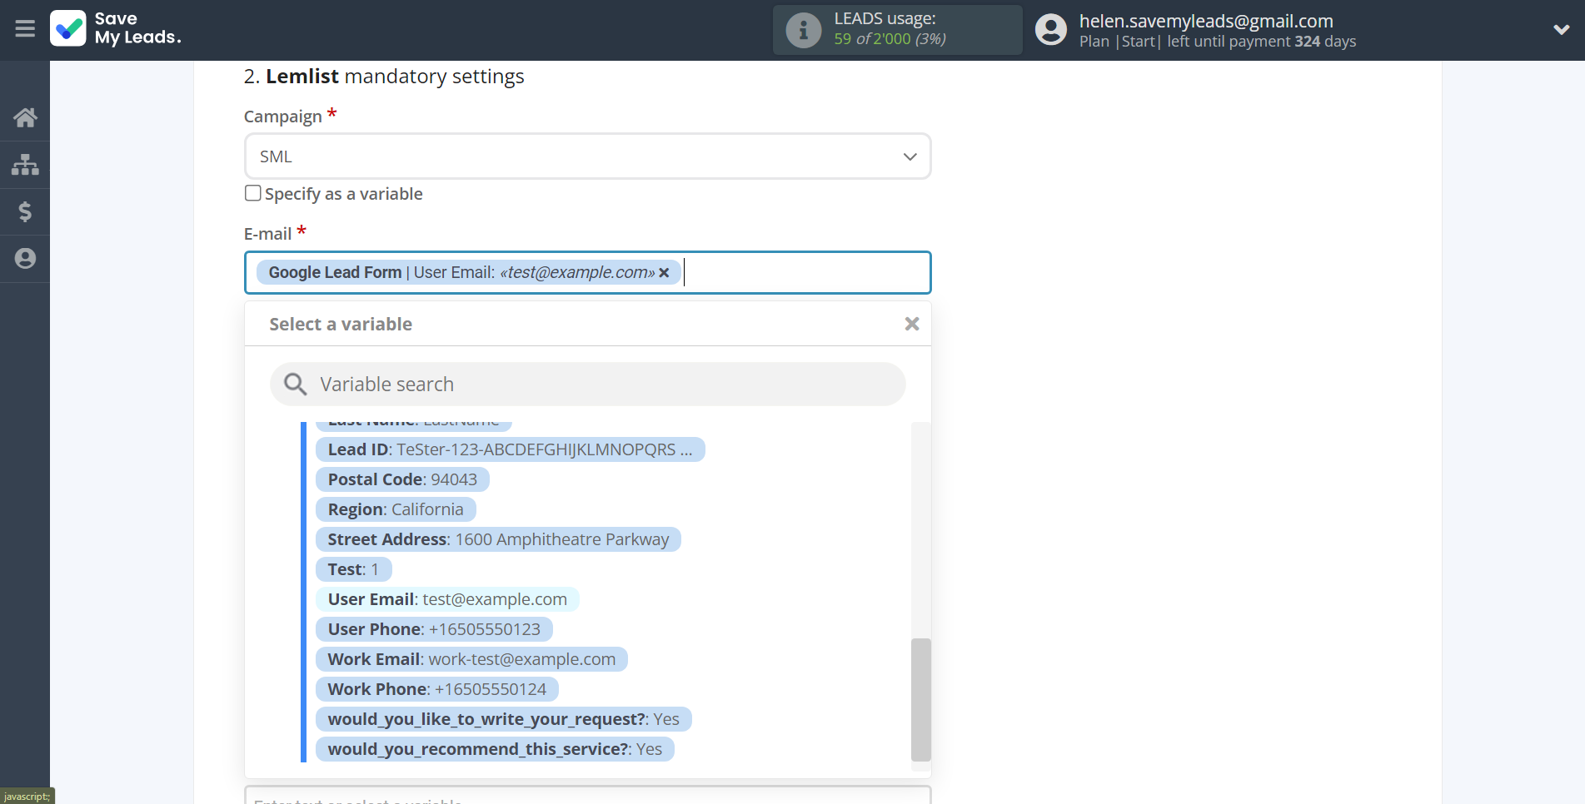Viewport: 1585px width, 804px height.
Task: Select the Test: 1 variable
Action: point(353,569)
